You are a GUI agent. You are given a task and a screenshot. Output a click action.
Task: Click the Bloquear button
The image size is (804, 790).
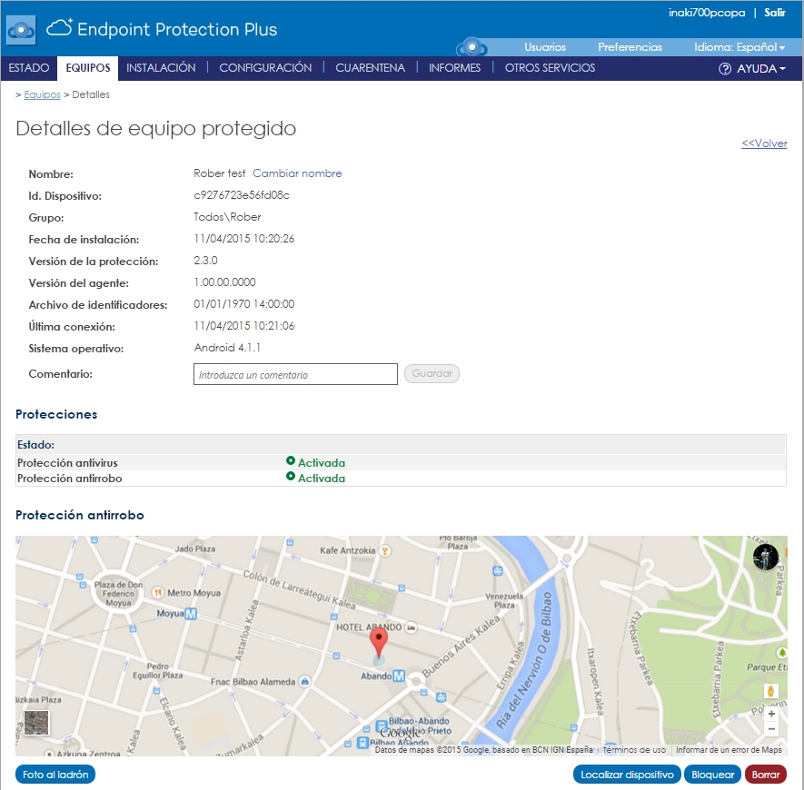point(713,775)
